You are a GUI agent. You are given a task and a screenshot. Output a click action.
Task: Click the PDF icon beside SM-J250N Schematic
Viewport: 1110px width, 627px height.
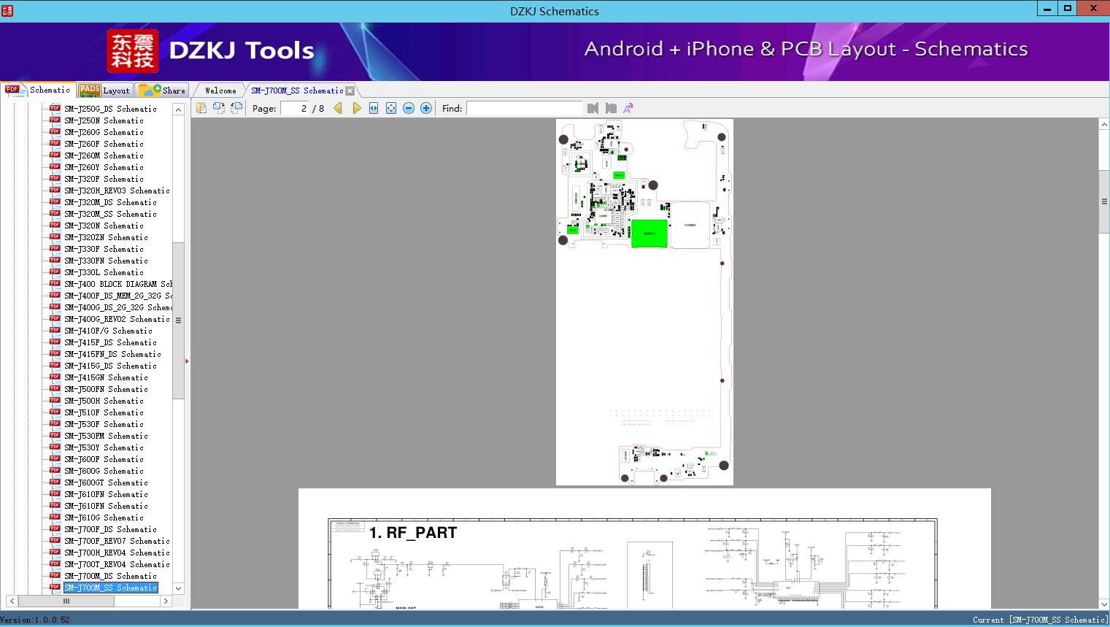coord(55,120)
